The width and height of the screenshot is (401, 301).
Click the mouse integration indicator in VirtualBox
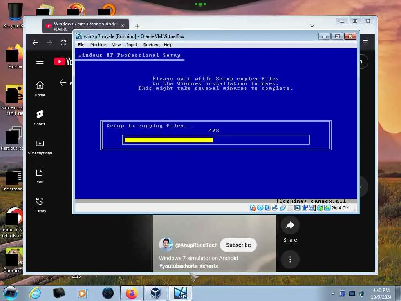pyautogui.click(x=320, y=208)
